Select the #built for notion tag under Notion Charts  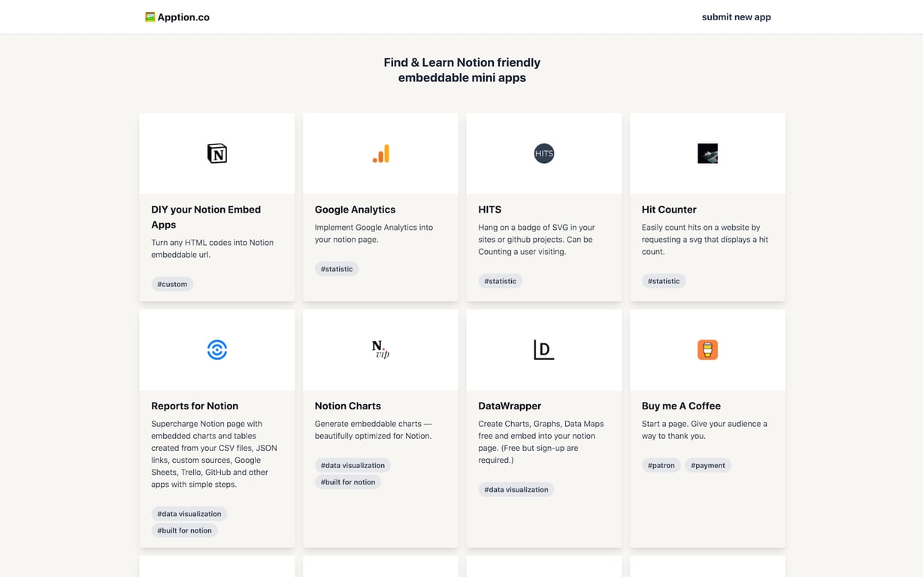[x=348, y=482]
